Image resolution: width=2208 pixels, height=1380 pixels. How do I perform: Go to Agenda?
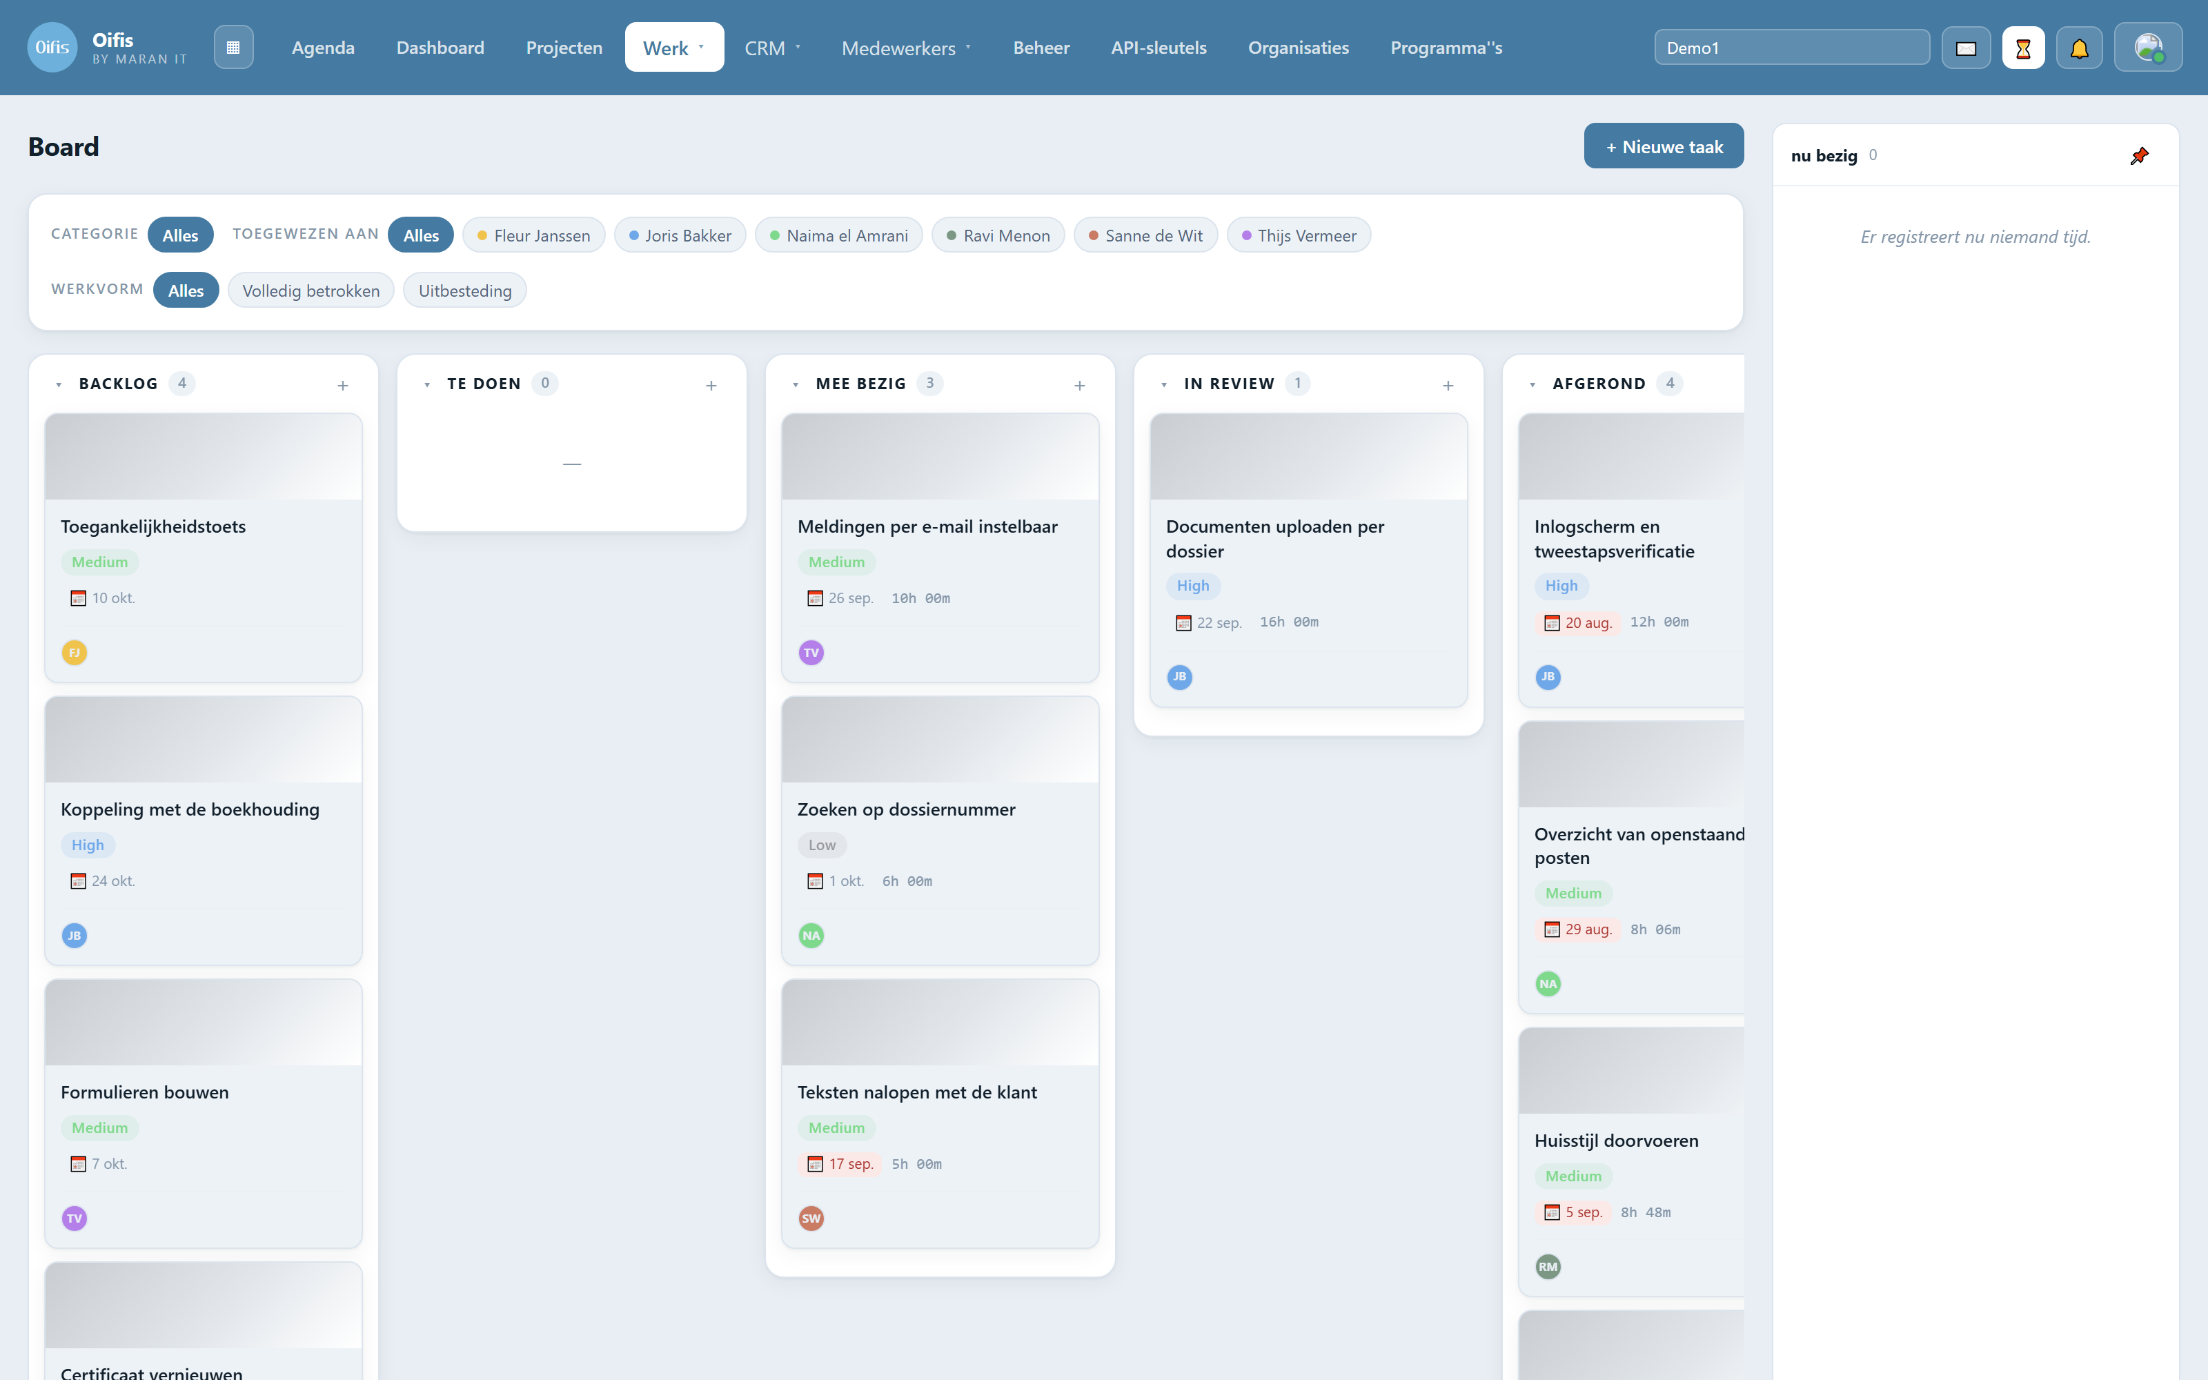[323, 48]
